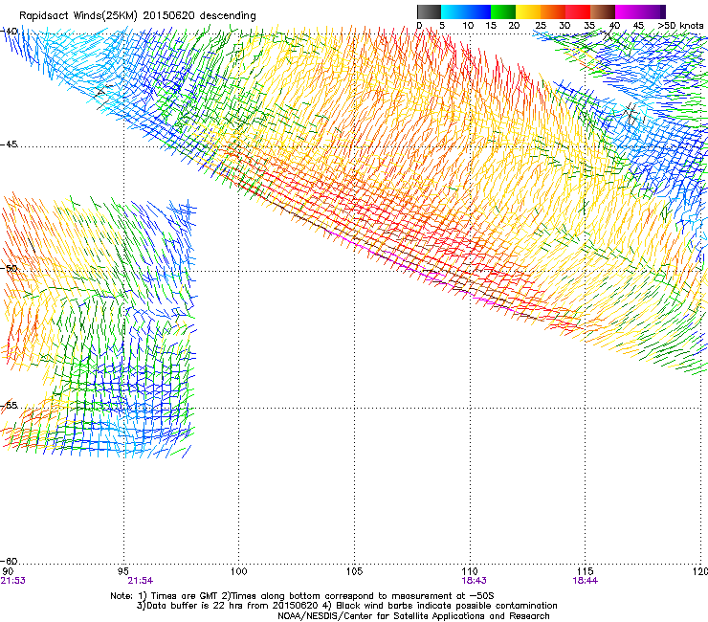
Task: Click the 110 longitude axis label
Action: click(470, 571)
